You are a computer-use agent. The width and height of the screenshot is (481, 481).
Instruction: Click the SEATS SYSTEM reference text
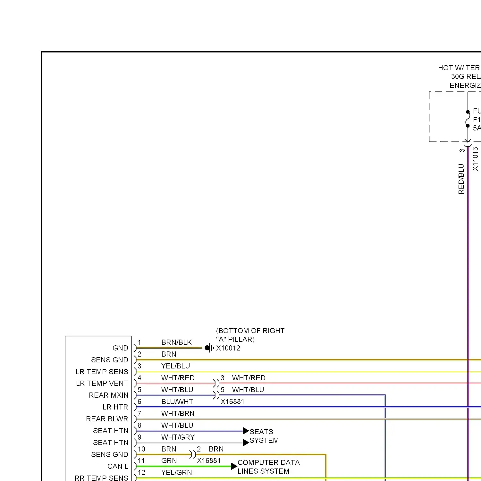(x=264, y=436)
